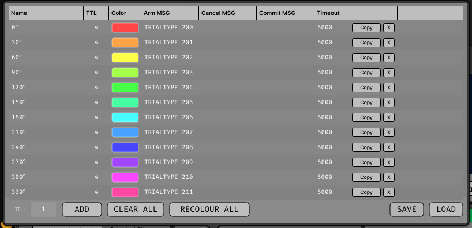Click CLEAR ALL button
Screen dimensions: 472x228
click(136, 210)
